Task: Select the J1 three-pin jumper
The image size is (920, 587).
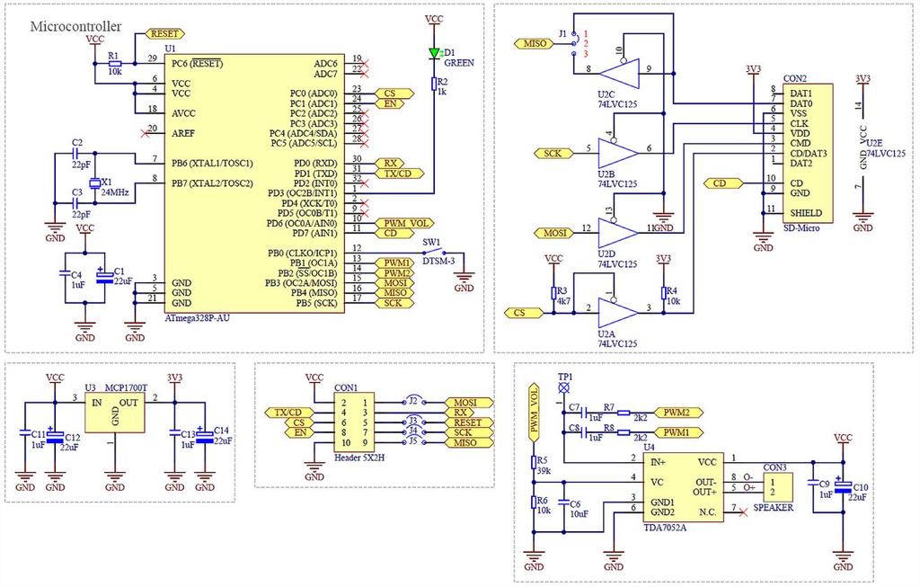Action: [x=575, y=44]
